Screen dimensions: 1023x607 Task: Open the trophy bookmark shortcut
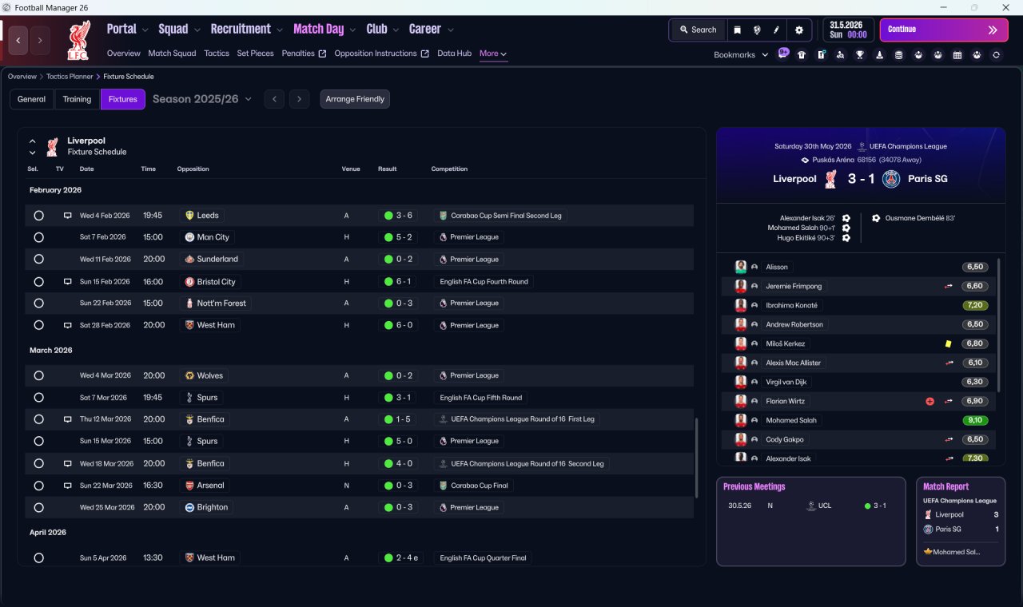(860, 55)
